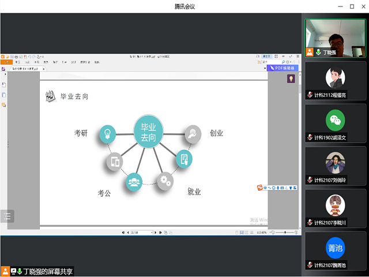This screenshot has width=369, height=277.
Task: Close the open PDF document tab
Action: tap(44, 69)
